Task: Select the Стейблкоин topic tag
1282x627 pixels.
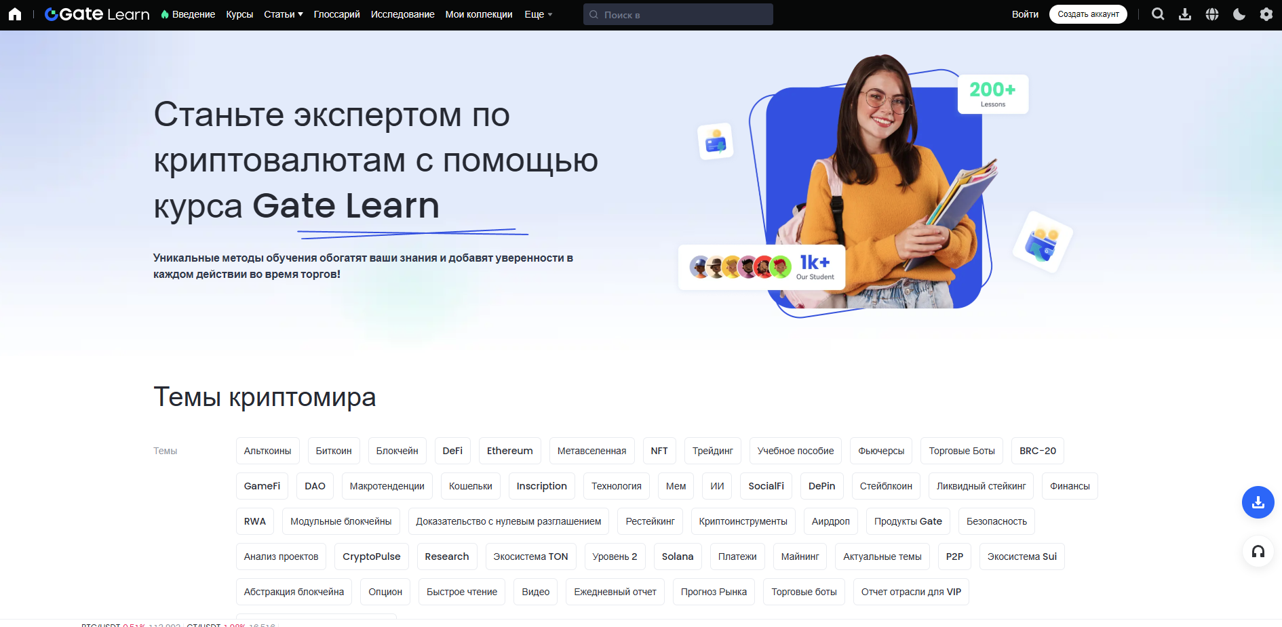Action: (886, 486)
